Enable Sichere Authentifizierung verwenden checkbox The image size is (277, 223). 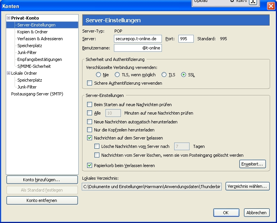(x=90, y=83)
